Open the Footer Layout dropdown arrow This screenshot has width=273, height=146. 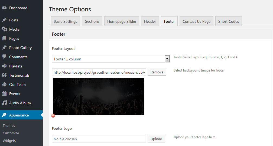(x=167, y=59)
